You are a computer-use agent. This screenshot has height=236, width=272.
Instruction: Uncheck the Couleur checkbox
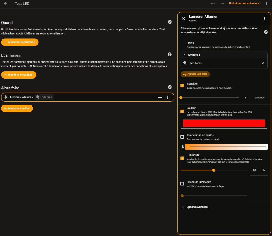pyautogui.click(x=182, y=111)
